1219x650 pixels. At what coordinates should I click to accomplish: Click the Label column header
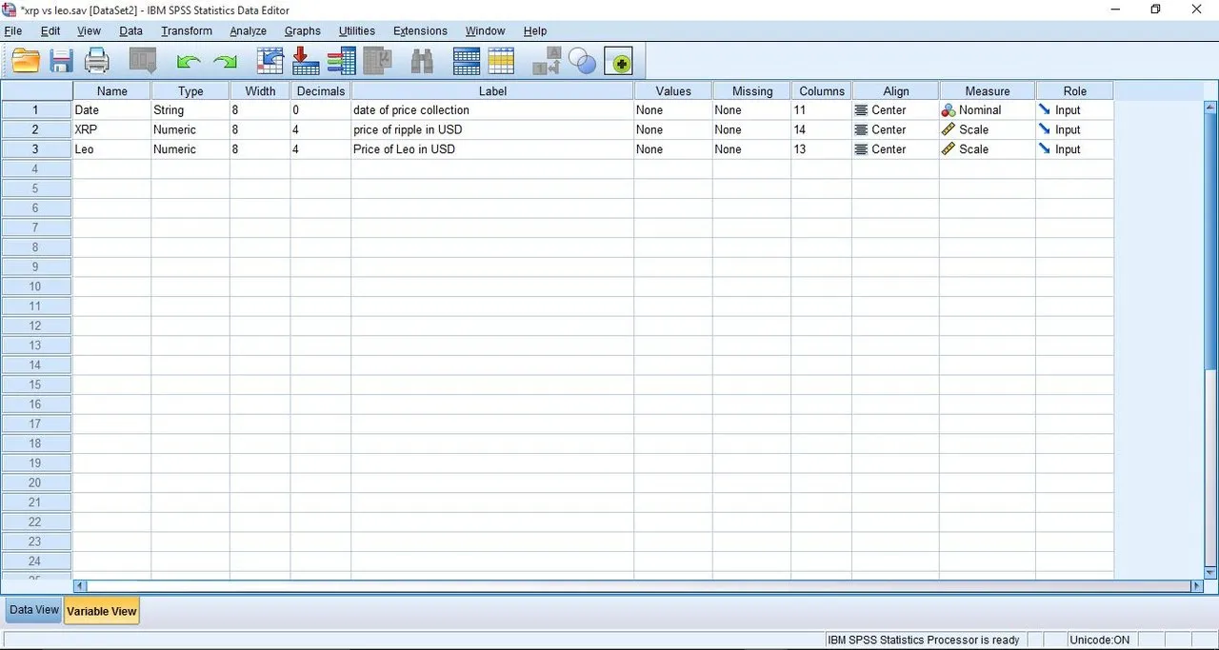(x=492, y=91)
